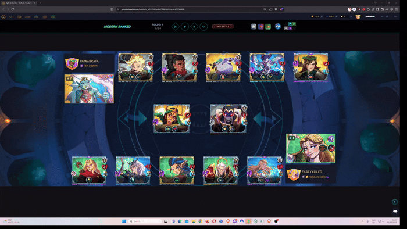This screenshot has width=407, height=229.
Task: Click the mana cap 49 icon
Action: tap(278, 27)
